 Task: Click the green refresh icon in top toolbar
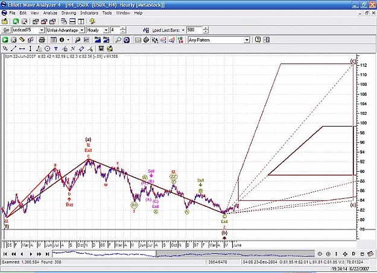[x=16, y=21]
